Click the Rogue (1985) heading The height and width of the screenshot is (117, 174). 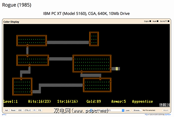coord(17,5)
